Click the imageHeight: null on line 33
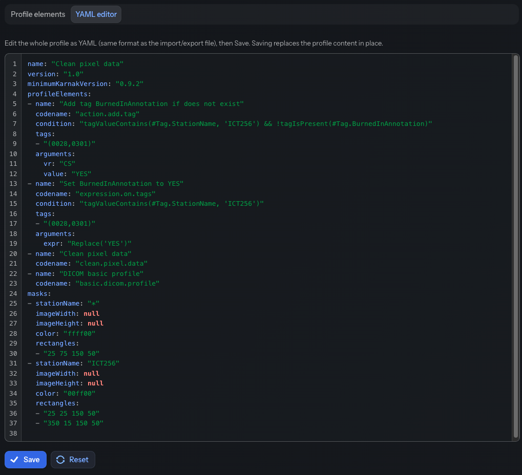522x475 pixels. 69,383
